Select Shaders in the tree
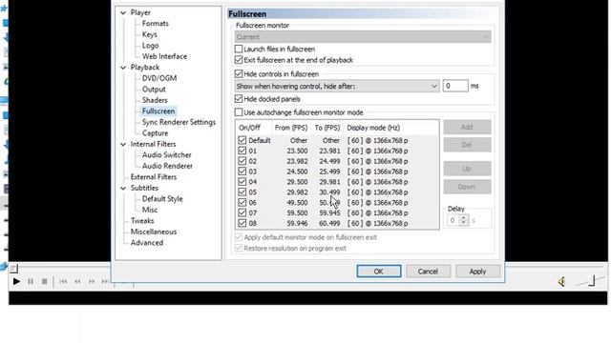The image size is (611, 343). click(x=155, y=100)
